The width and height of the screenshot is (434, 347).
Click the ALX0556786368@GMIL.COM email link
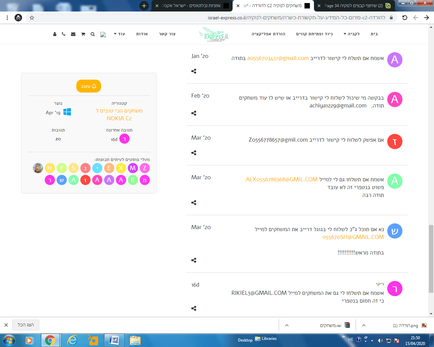(x=282, y=180)
